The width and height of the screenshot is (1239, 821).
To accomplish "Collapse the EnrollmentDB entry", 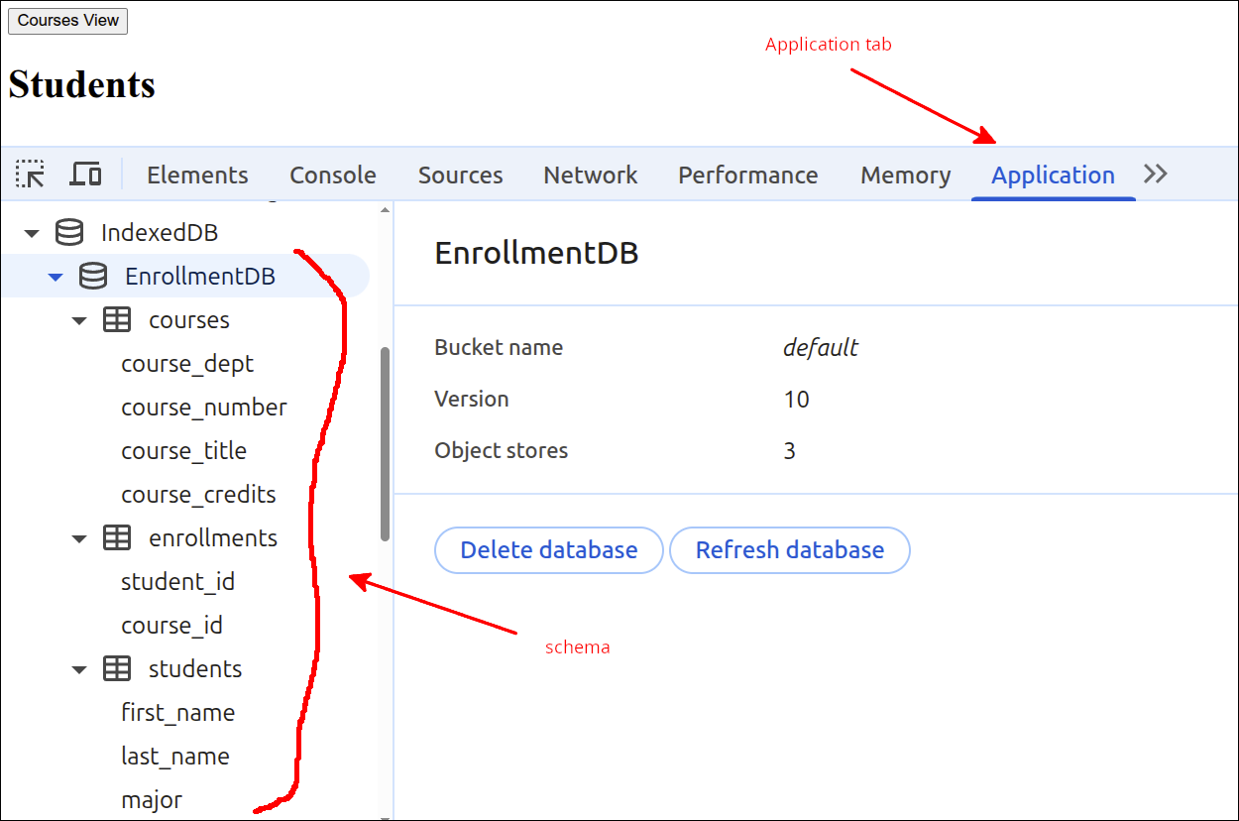I will point(56,276).
